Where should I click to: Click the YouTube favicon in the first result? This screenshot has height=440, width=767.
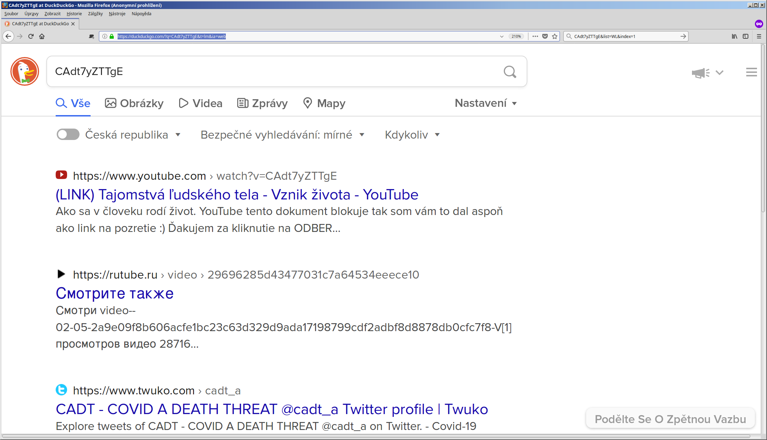coord(62,175)
